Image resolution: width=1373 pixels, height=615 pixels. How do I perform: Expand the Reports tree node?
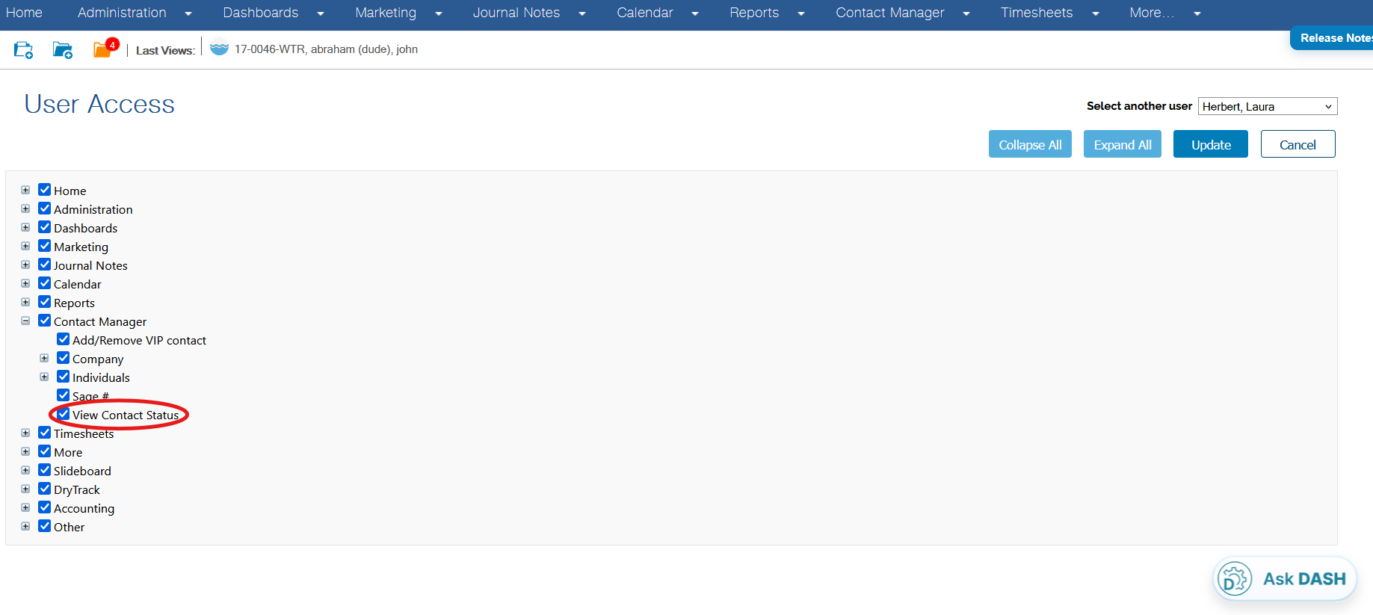point(25,302)
